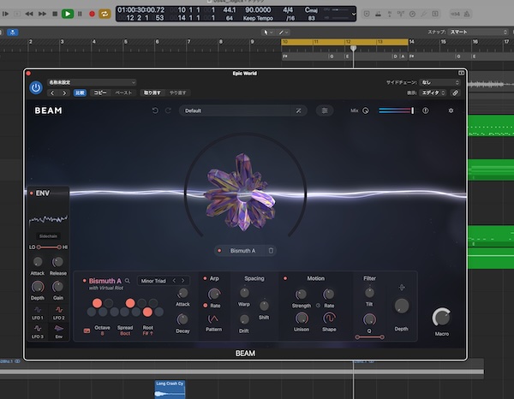Toggle the BEAM plugin power button
Image resolution: width=514 pixels, height=399 pixels.
[36, 88]
